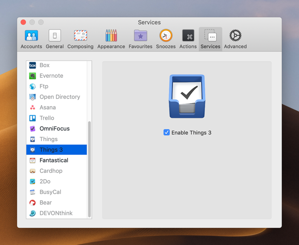Select the Open Directory entry
The width and height of the screenshot is (299, 245).
point(56,97)
